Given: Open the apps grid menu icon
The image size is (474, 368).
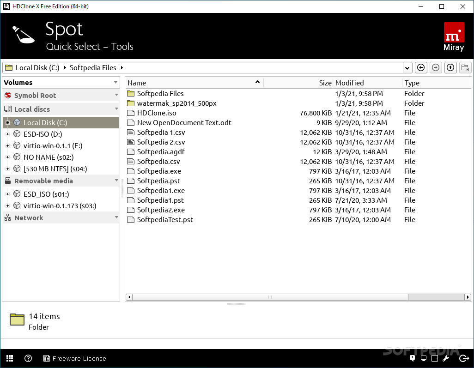Looking at the screenshot, I should (10, 358).
